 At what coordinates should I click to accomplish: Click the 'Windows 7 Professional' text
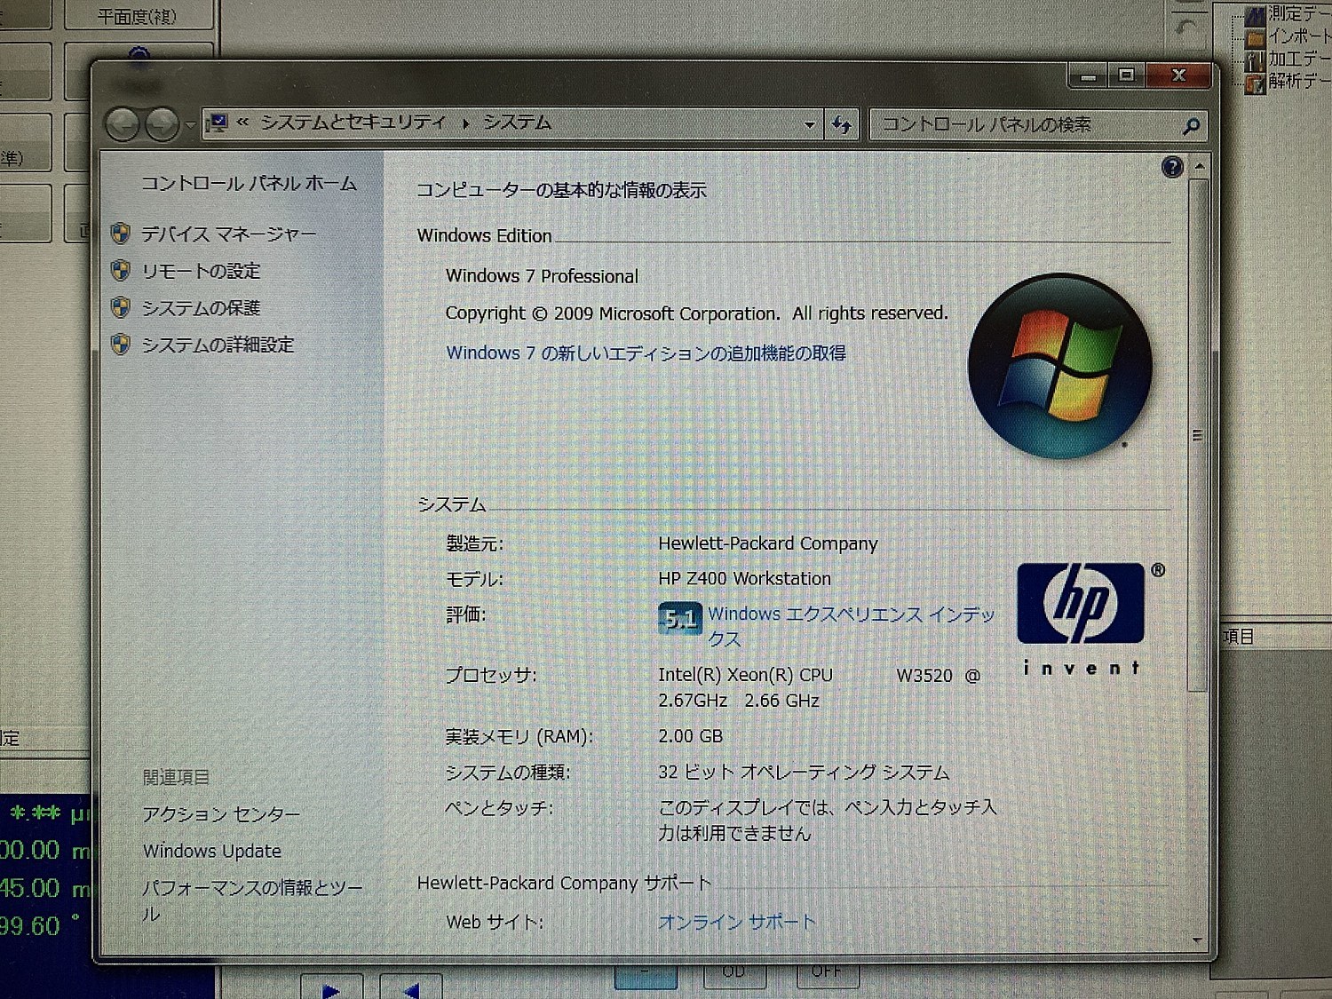(x=542, y=276)
